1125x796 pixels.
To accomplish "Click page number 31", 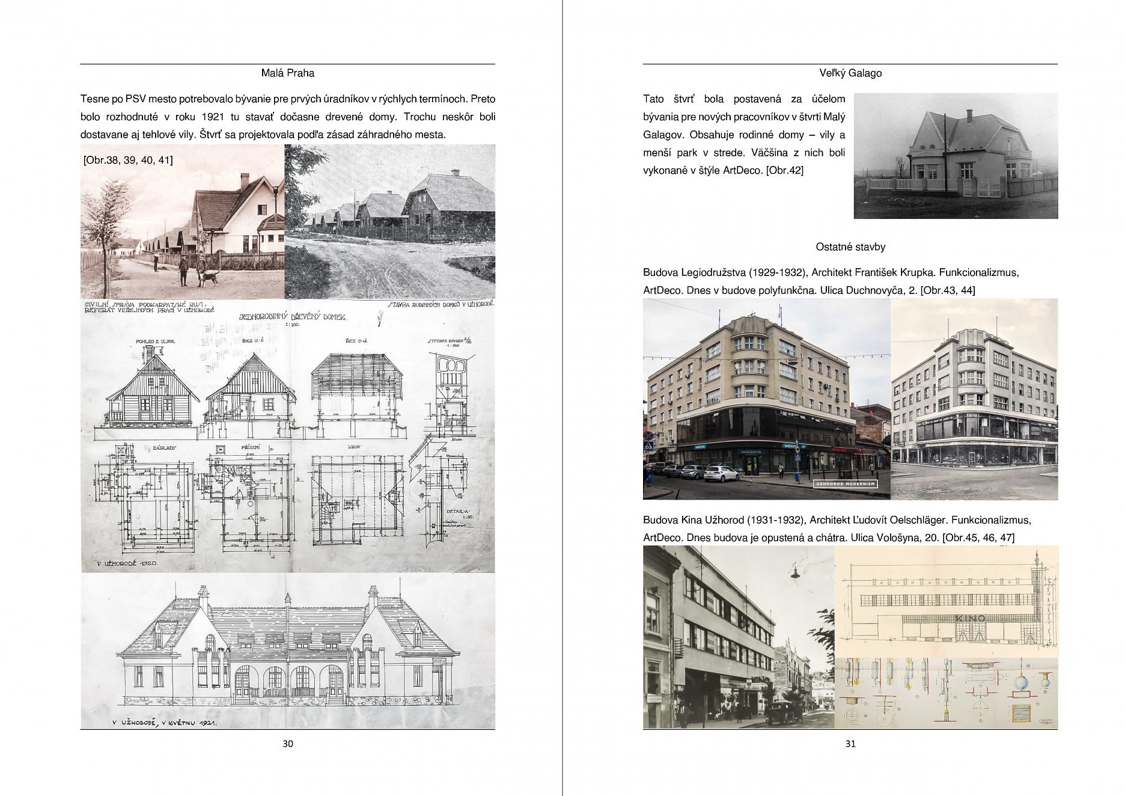I will (850, 744).
